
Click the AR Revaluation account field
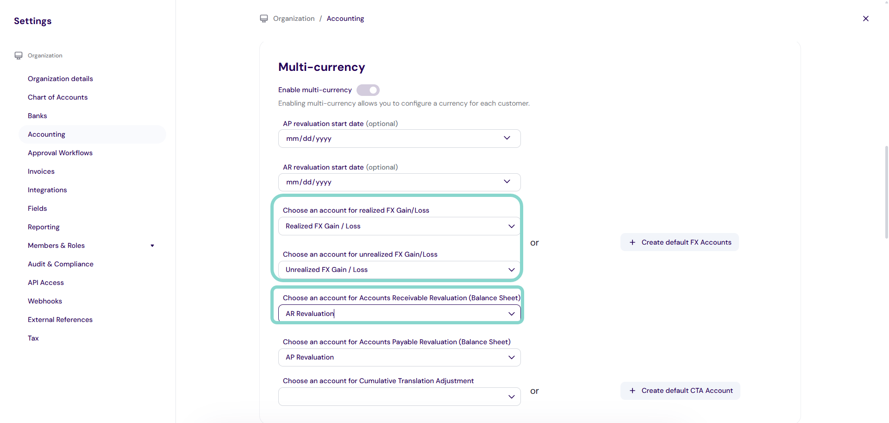(x=394, y=314)
